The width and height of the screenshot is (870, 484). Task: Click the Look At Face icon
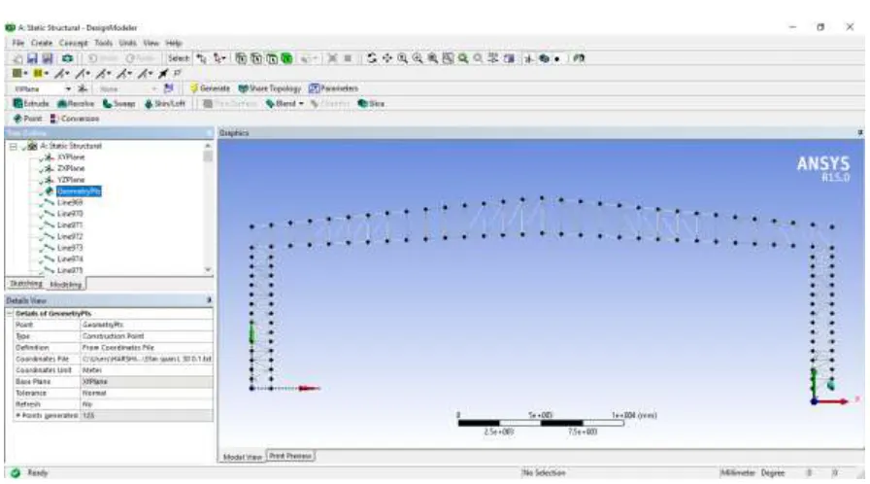point(579,58)
